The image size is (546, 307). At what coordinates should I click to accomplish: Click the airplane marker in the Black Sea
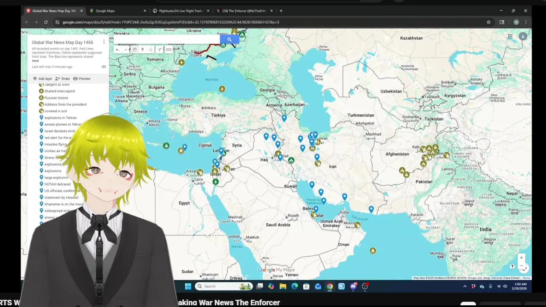coord(222,89)
